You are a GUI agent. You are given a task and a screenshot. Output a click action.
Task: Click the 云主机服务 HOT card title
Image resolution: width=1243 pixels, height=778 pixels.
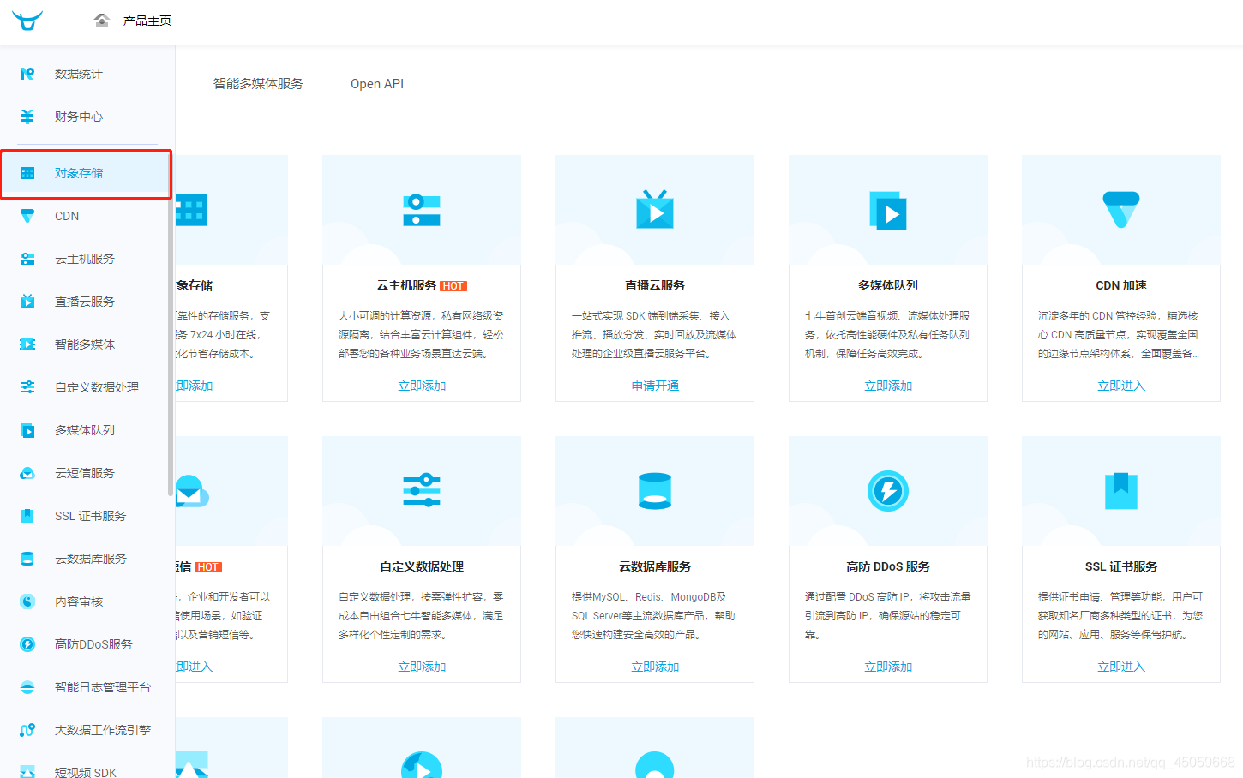[x=422, y=285]
